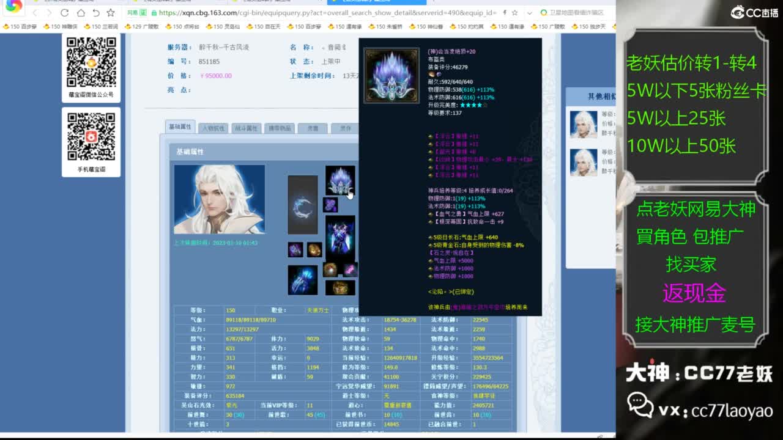The height and width of the screenshot is (440, 783).
Task: Click the blue gauntlet equipment icon
Action: coord(303,280)
